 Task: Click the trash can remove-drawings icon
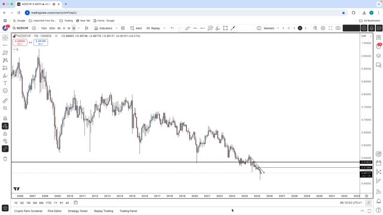click(x=5, y=159)
